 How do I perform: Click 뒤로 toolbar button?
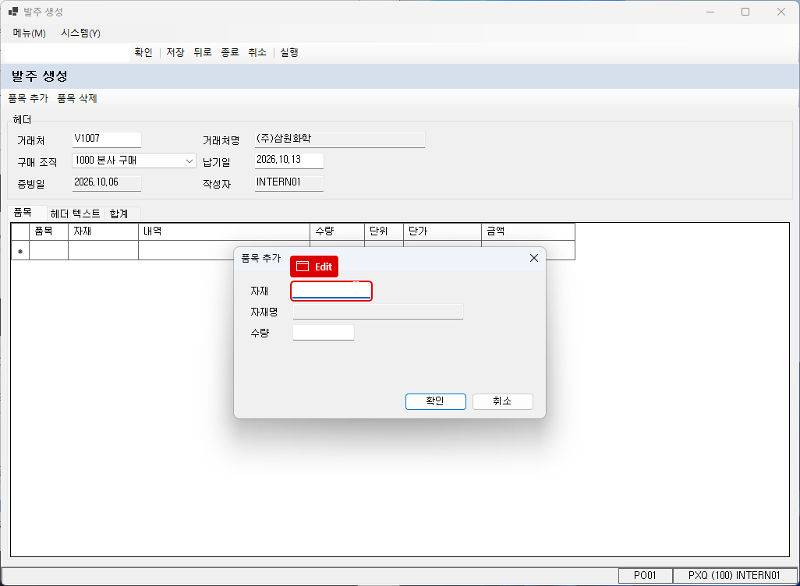click(203, 52)
